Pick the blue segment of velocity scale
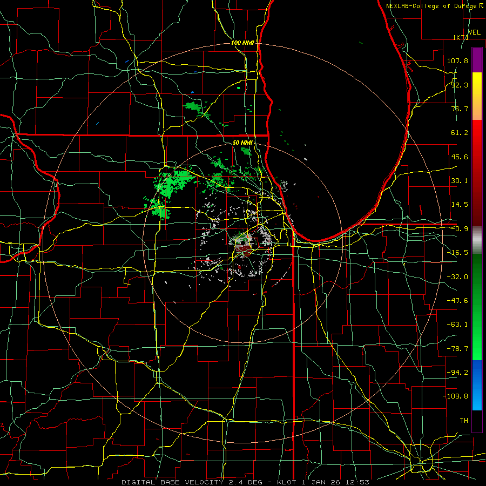 [x=477, y=385]
